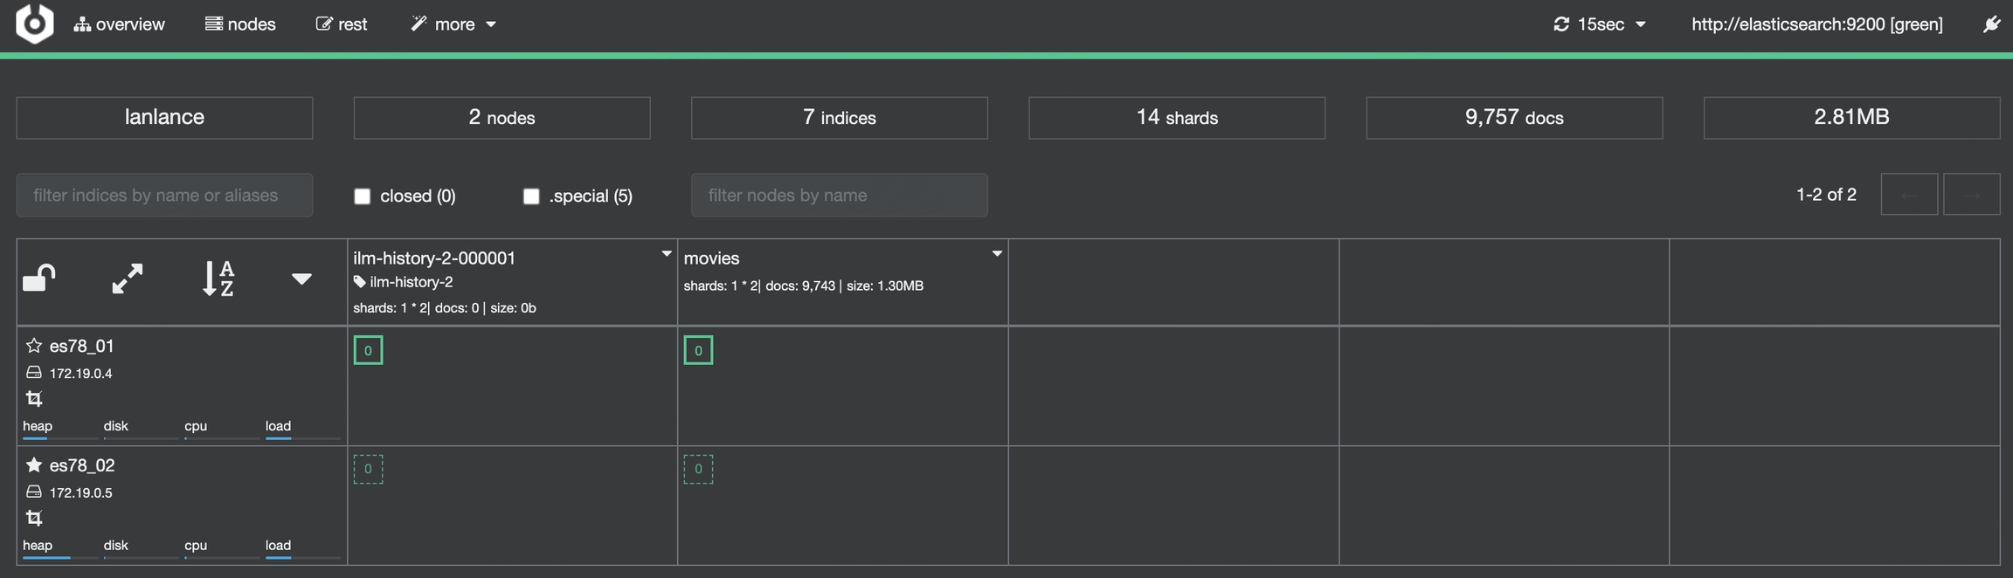
Task: Click the plug connection icon
Action: 1991,24
